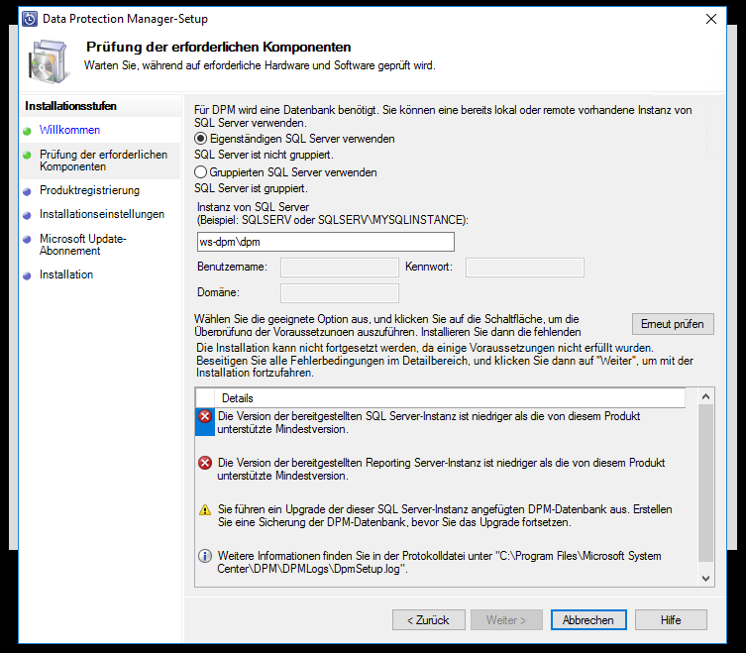
Task: Click the green bullet next to Prüfung der erforderlichen Komponenten
Action: [27, 156]
